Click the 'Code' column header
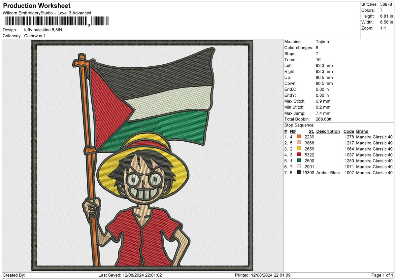The height and width of the screenshot is (280, 396). tap(348, 131)
